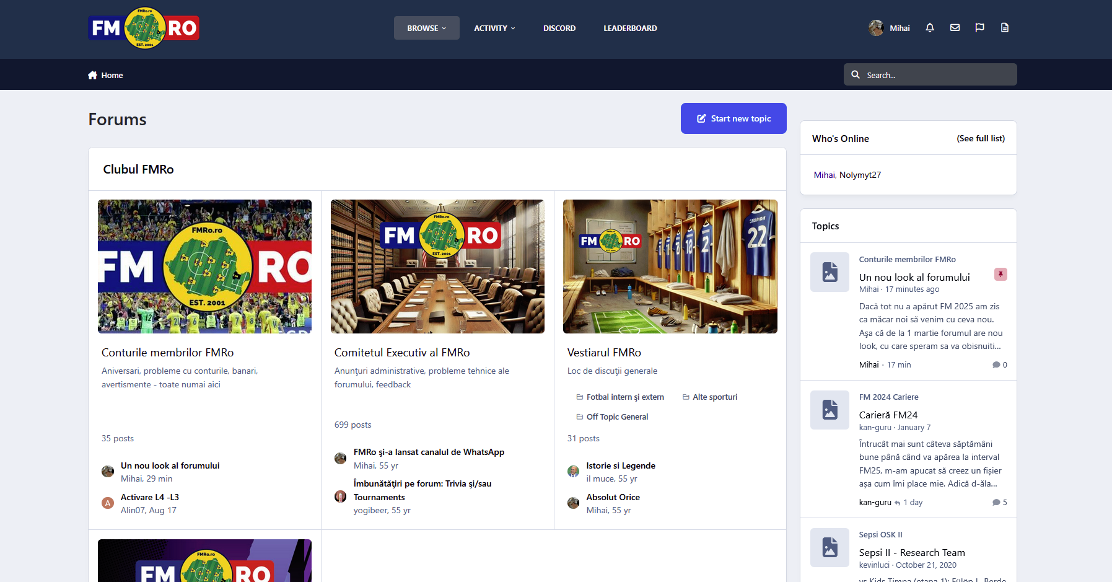
Task: Click the Sepsi II Research Team topic icon
Action: point(830,547)
